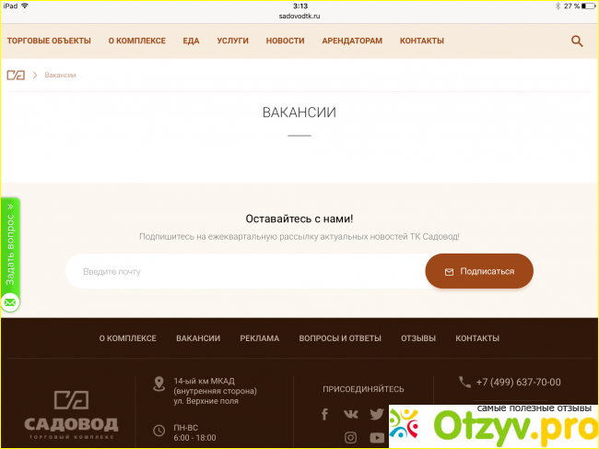599x449 pixels.
Task: Click the Sadovod home logo in breadcrumbs
Action: [16, 75]
